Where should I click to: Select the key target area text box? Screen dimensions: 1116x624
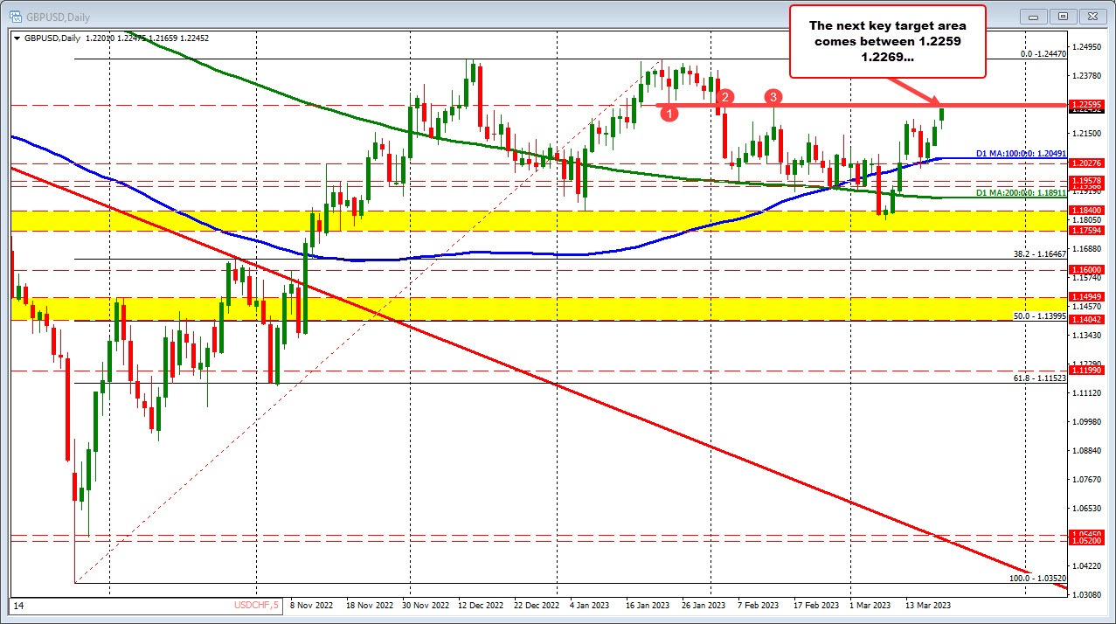point(887,41)
